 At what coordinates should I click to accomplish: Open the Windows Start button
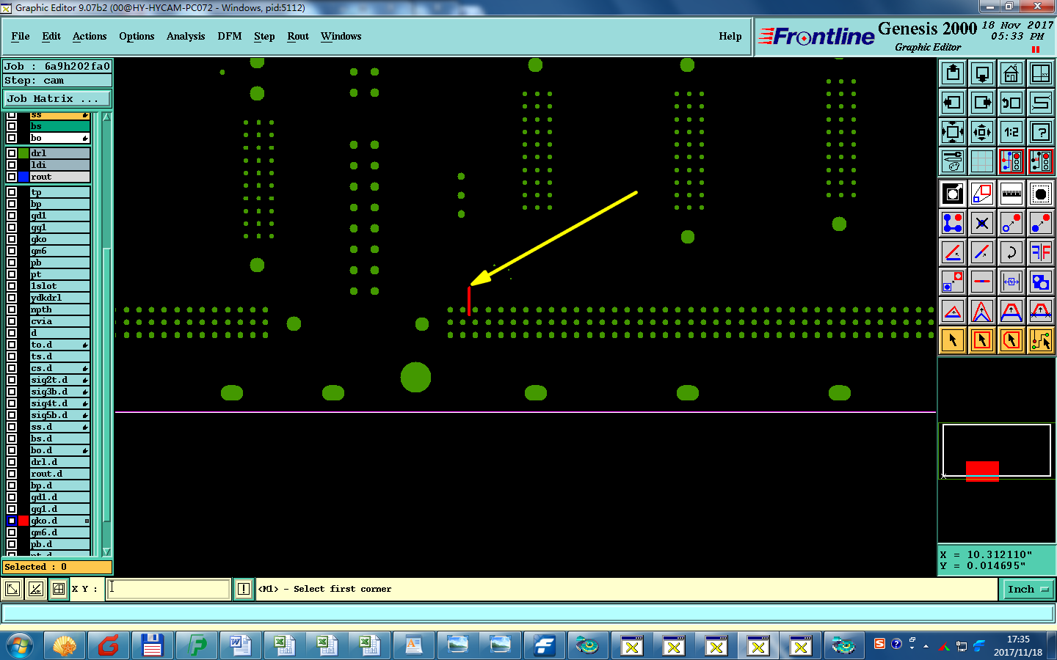[19, 646]
